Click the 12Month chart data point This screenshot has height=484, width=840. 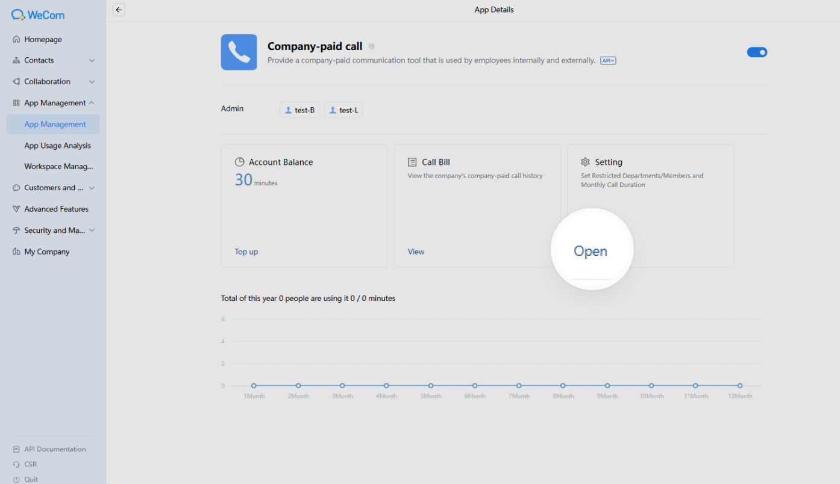click(740, 386)
